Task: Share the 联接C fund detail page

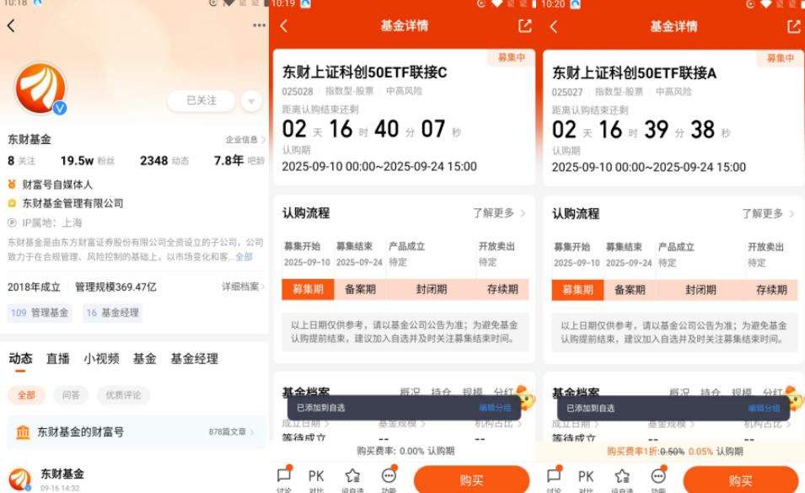Action: coord(524,25)
